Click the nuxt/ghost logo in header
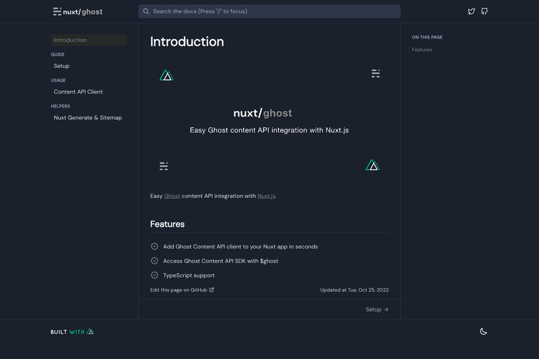Screen dimensions: 539x359 [77, 11]
